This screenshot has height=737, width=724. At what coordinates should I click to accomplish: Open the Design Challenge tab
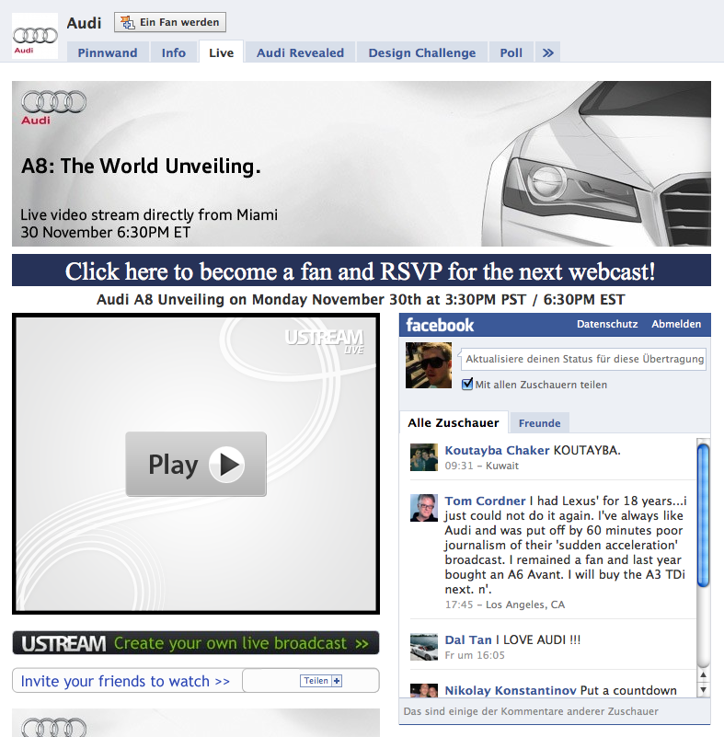point(422,52)
